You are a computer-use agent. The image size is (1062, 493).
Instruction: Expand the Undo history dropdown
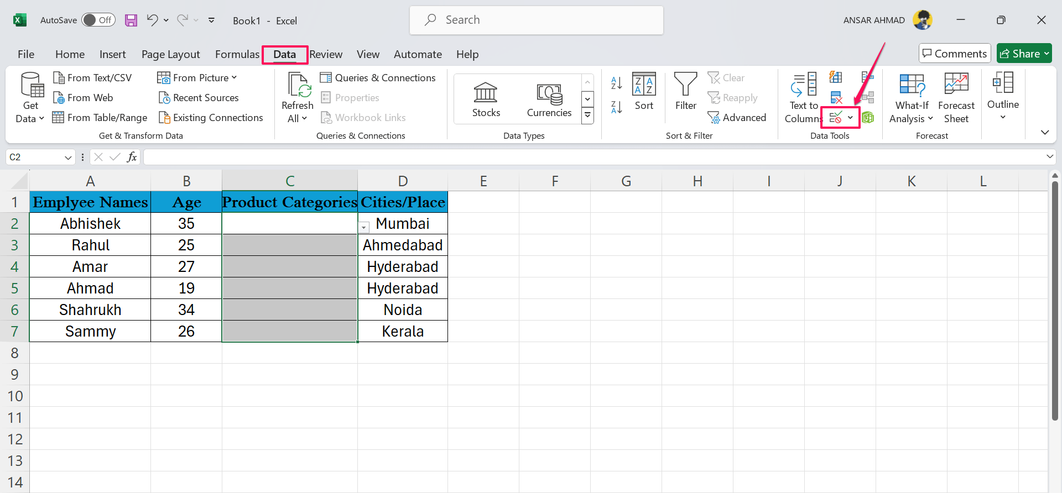click(166, 20)
